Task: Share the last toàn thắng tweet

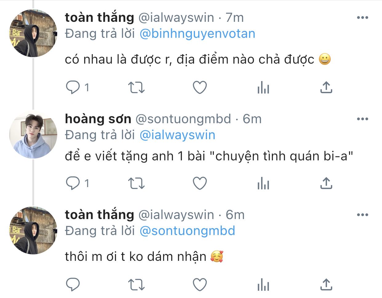Action: point(326,284)
